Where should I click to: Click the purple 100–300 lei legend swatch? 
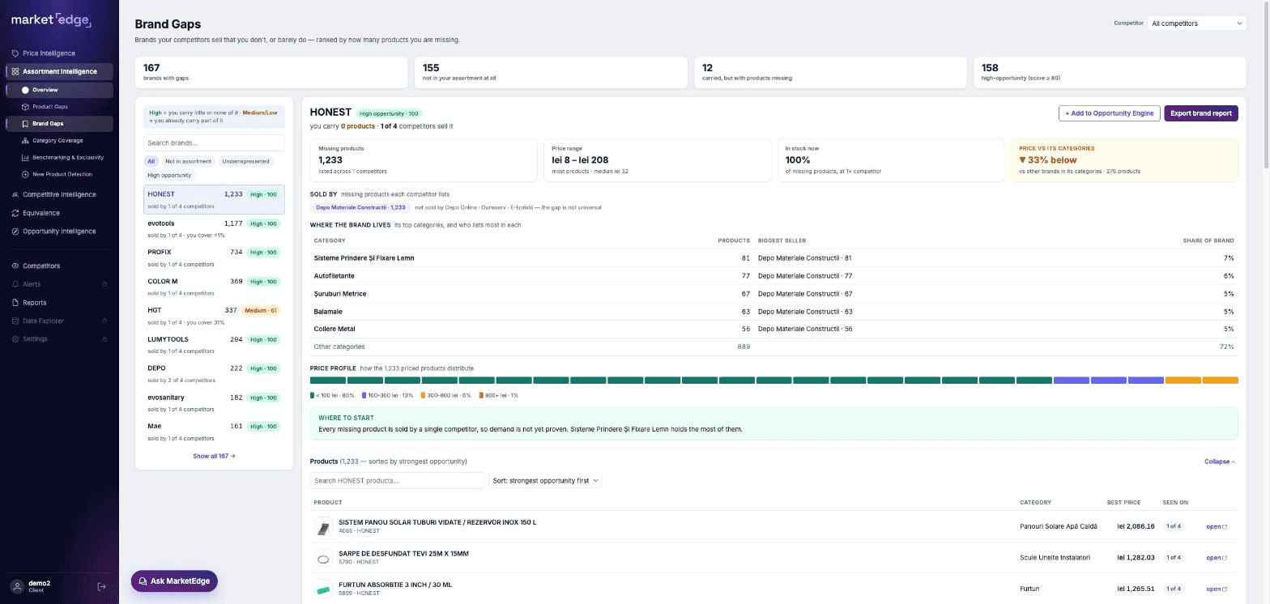tap(364, 396)
